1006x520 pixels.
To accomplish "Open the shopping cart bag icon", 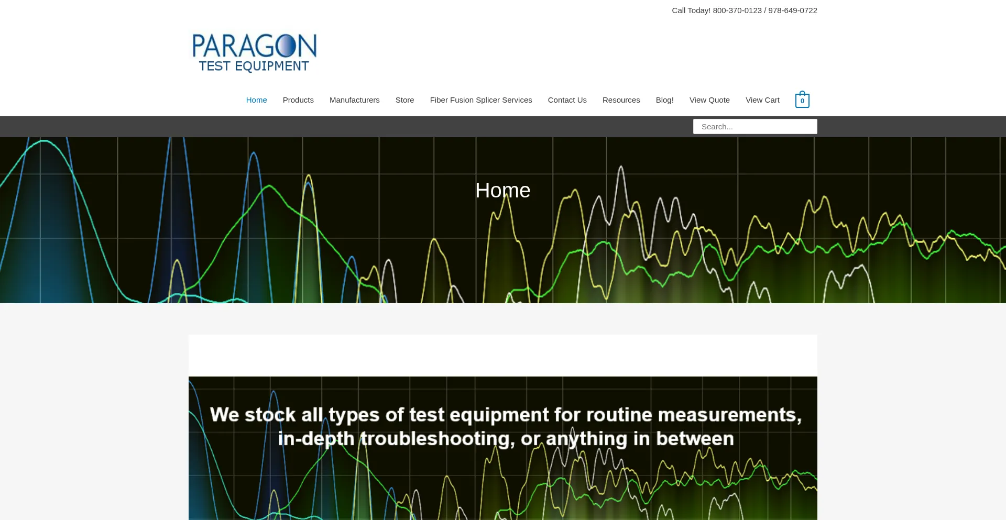I will [802, 99].
